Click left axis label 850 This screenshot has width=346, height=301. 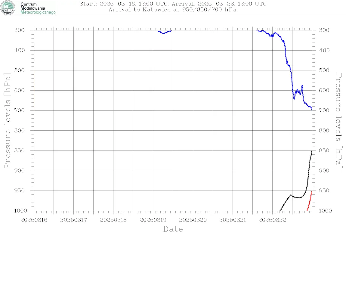tap(20, 150)
